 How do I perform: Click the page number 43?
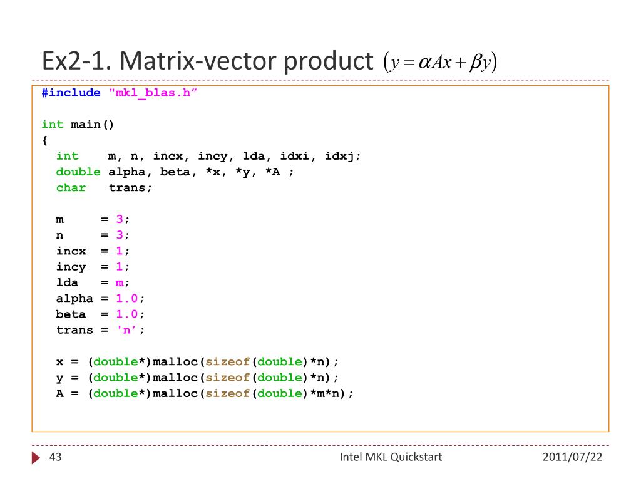click(x=55, y=457)
